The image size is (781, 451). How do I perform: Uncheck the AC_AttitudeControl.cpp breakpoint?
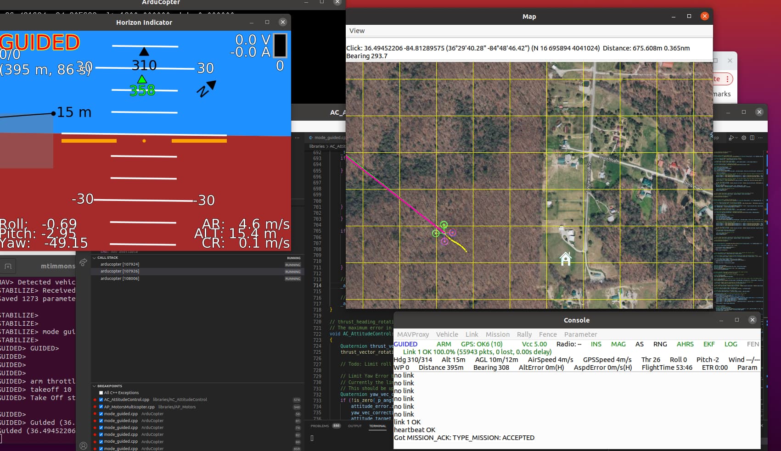point(101,400)
